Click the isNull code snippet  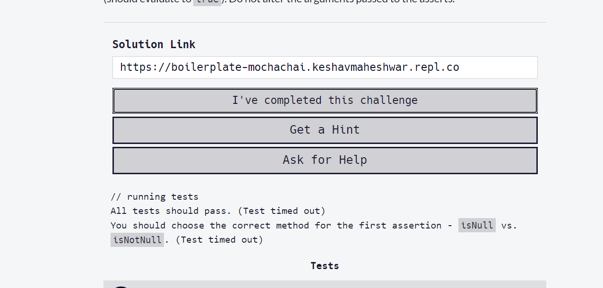coord(477,225)
